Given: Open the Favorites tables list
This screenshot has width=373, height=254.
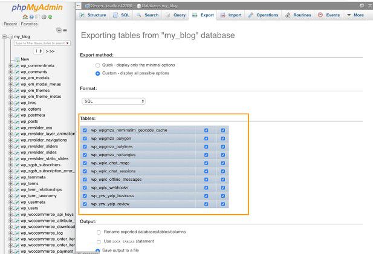Looking at the screenshot, I should [29, 24].
